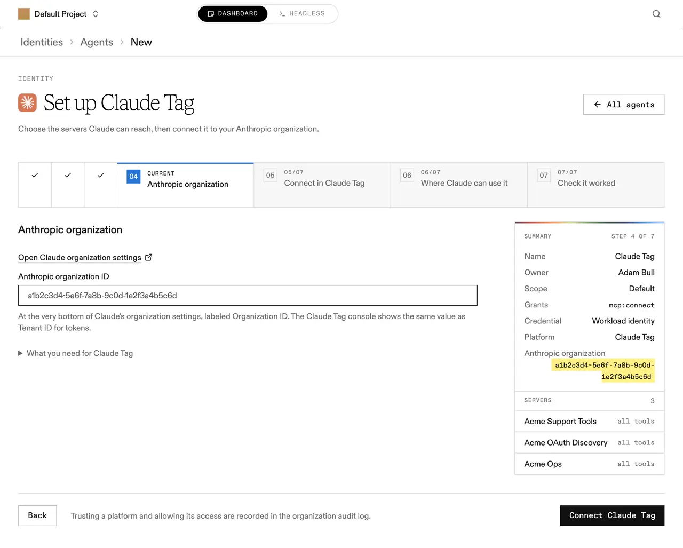The height and width of the screenshot is (548, 683).
Task: Go to the first completed step checkmark
Action: coord(35,175)
